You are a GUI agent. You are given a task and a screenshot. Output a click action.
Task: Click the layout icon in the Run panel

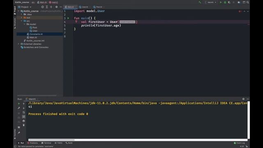19,127
